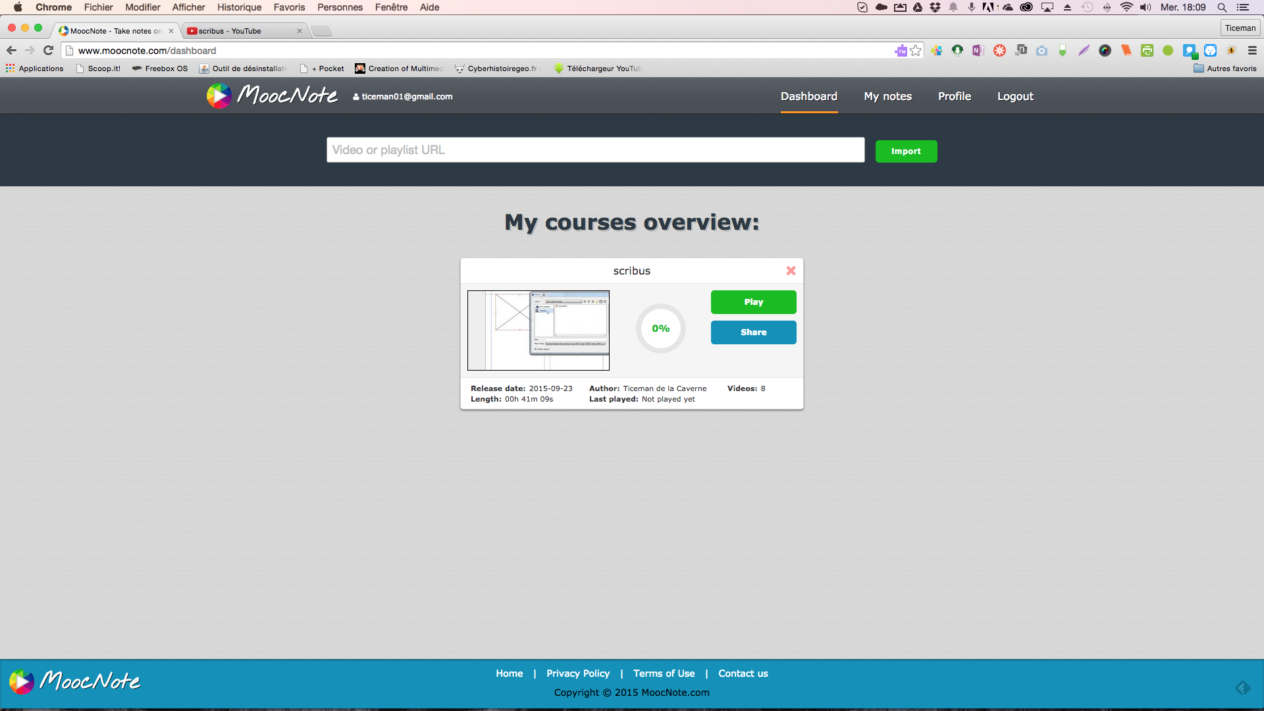The width and height of the screenshot is (1264, 711).
Task: Open the purple rw extension icon
Action: (x=901, y=51)
